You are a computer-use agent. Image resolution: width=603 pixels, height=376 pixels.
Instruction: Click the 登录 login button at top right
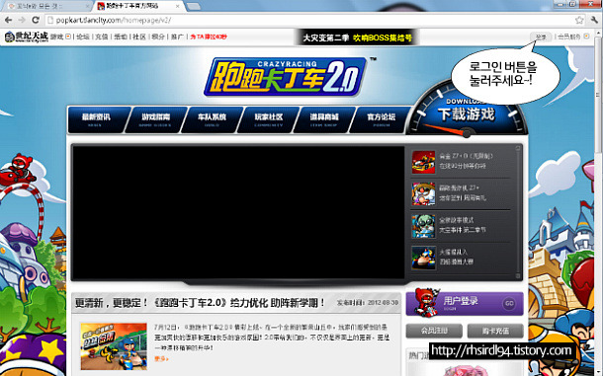point(541,37)
